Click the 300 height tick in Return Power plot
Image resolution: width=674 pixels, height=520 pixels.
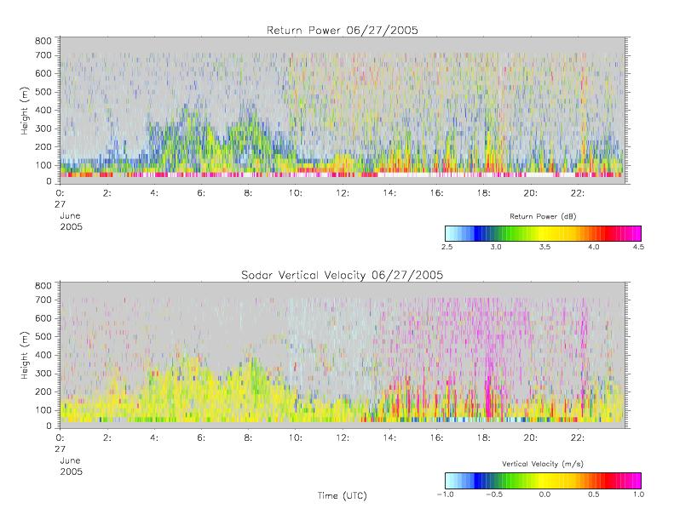[x=43, y=129]
